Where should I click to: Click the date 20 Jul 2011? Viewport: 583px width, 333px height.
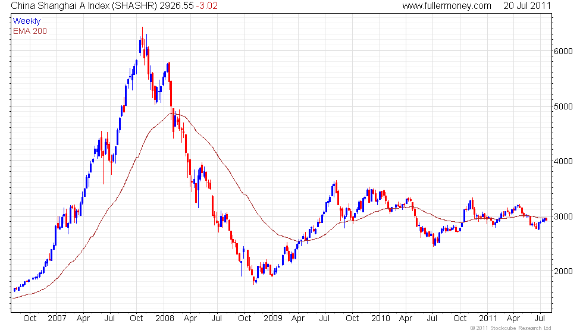click(527, 5)
